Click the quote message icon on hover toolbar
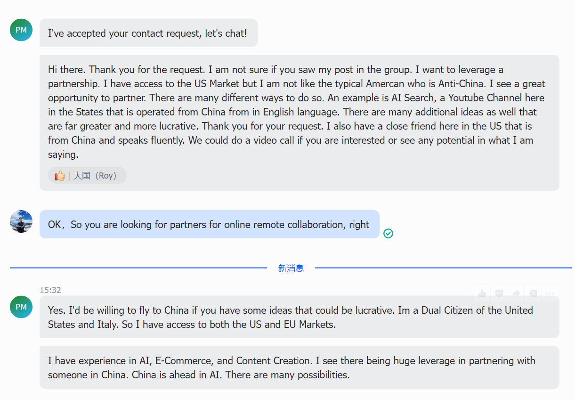This screenshot has width=575, height=400. click(x=533, y=294)
